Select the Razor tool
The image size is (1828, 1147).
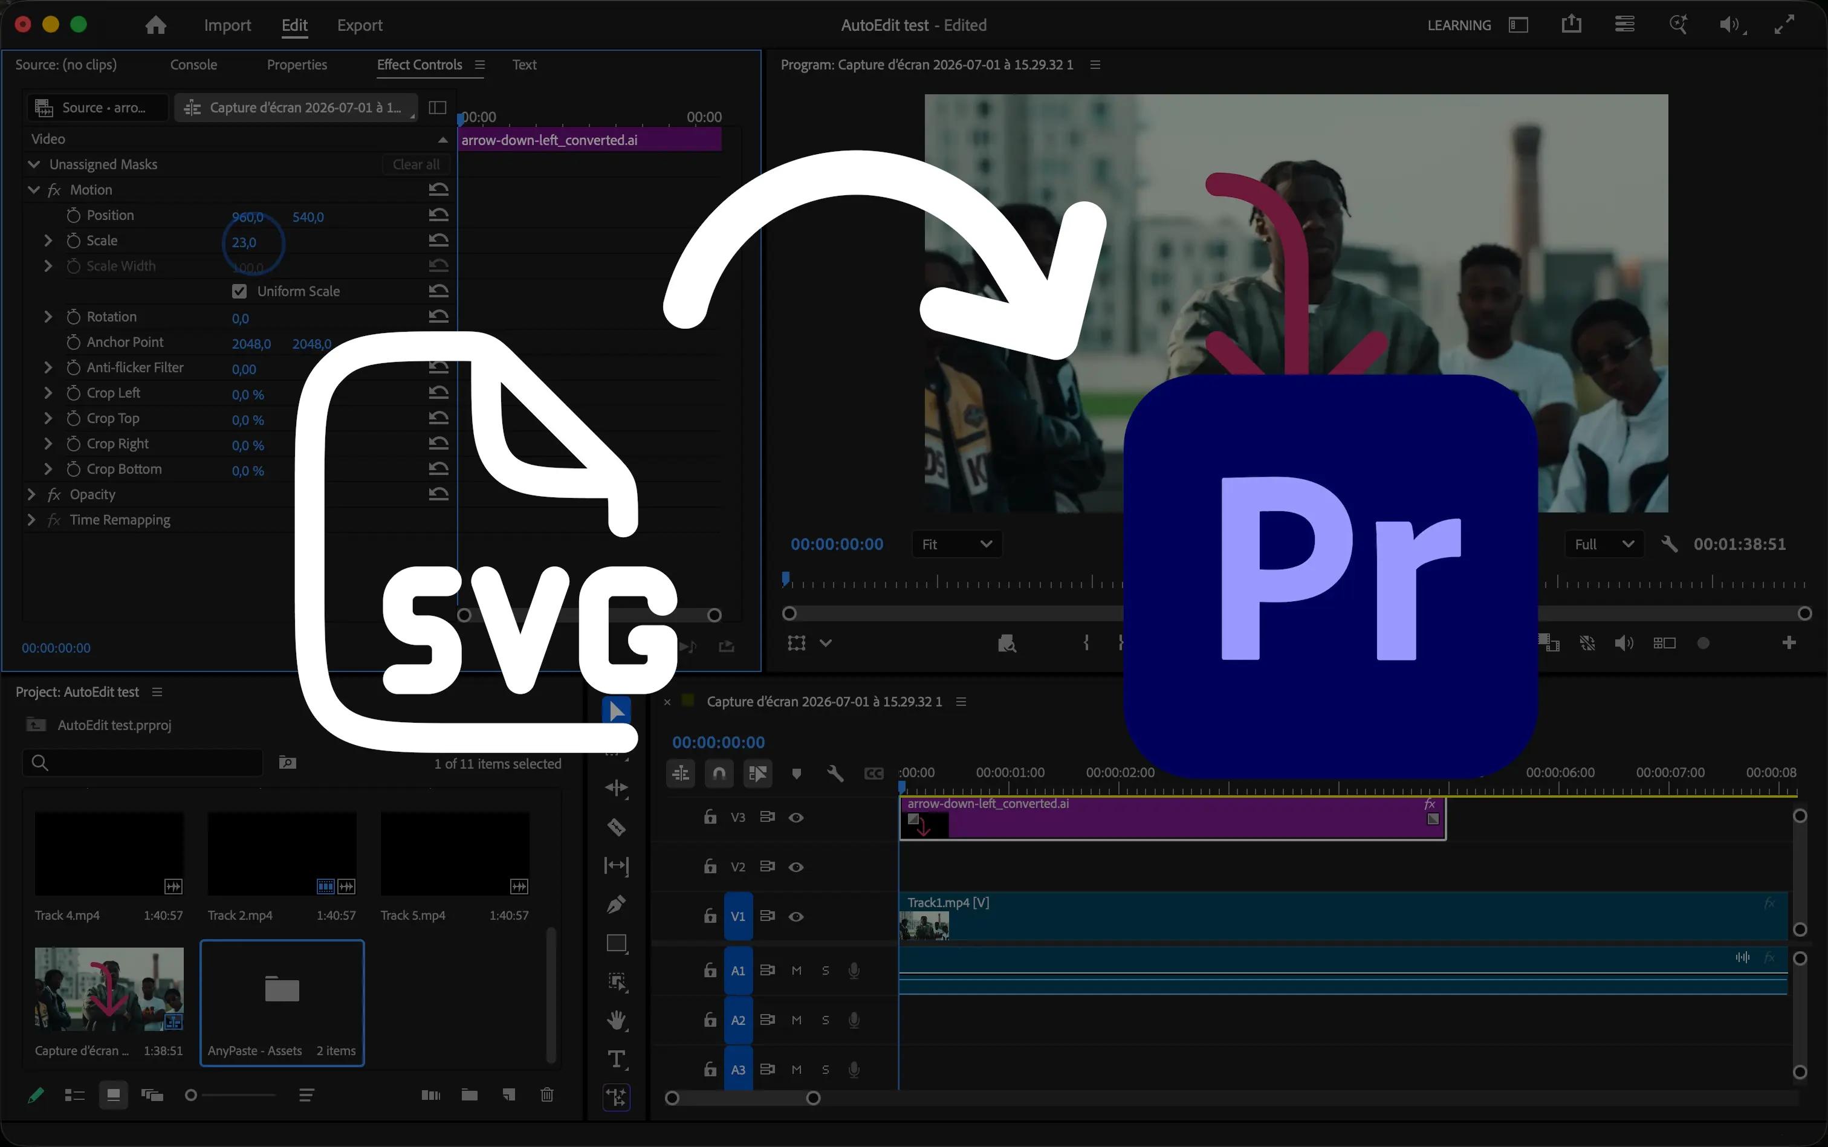[x=616, y=827]
